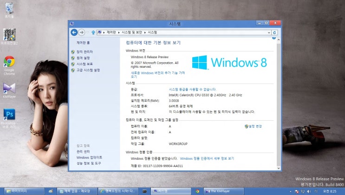This screenshot has width=345, height=195.
Task: Select the 3.00GB memory value
Action: click(174, 101)
